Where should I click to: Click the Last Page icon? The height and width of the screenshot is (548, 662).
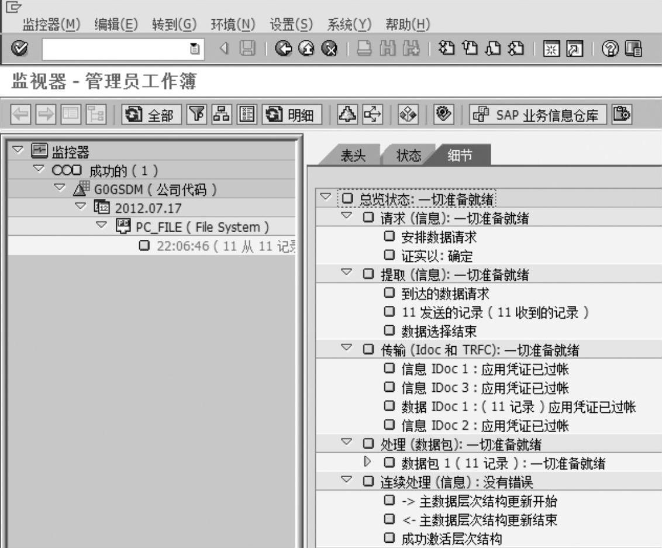coord(516,49)
